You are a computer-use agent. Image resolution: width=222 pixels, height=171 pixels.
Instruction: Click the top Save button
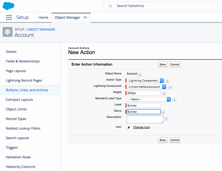(x=162, y=64)
